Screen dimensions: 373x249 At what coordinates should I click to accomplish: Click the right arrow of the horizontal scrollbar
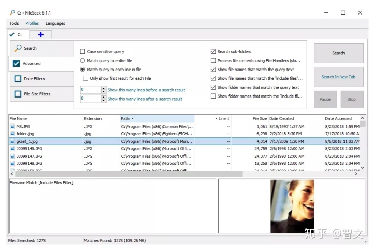tap(356, 174)
